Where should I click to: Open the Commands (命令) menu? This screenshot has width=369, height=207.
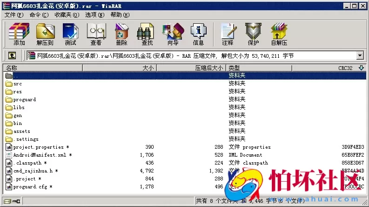click(39, 15)
